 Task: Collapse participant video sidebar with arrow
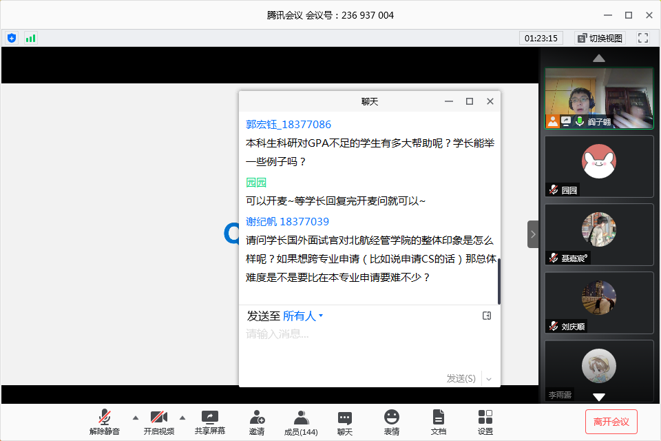[533, 234]
